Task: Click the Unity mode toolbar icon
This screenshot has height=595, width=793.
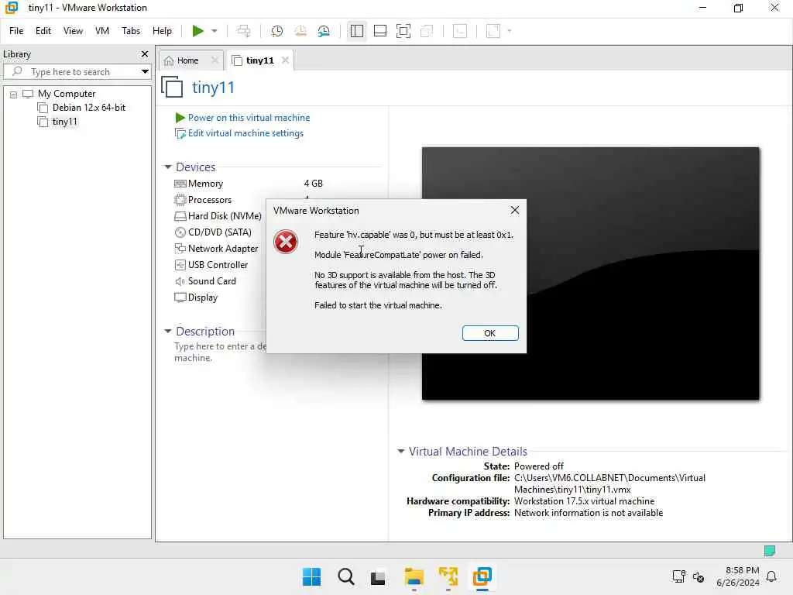Action: click(x=427, y=31)
